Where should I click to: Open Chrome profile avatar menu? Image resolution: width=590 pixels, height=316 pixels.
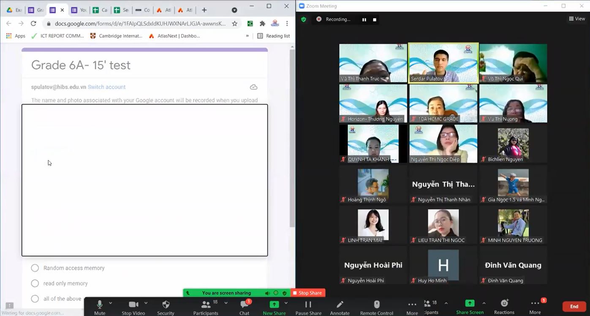pos(275,24)
